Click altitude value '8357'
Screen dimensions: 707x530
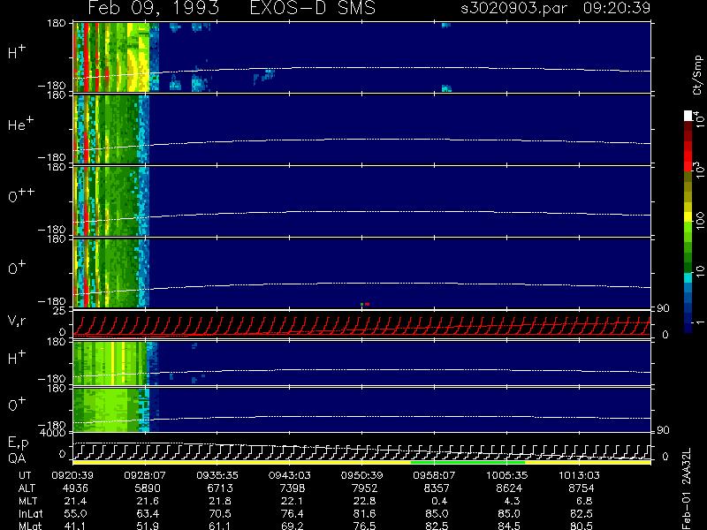[x=437, y=488]
